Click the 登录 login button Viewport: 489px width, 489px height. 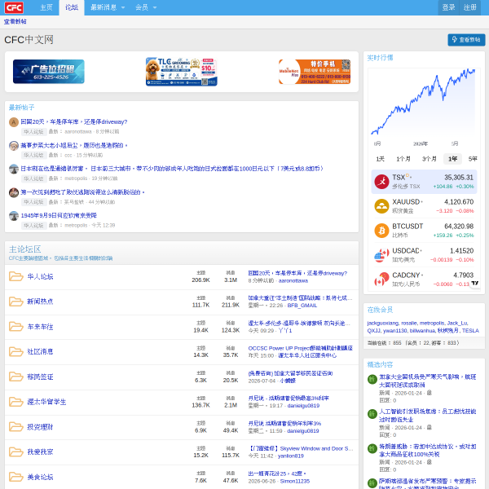[x=448, y=7]
